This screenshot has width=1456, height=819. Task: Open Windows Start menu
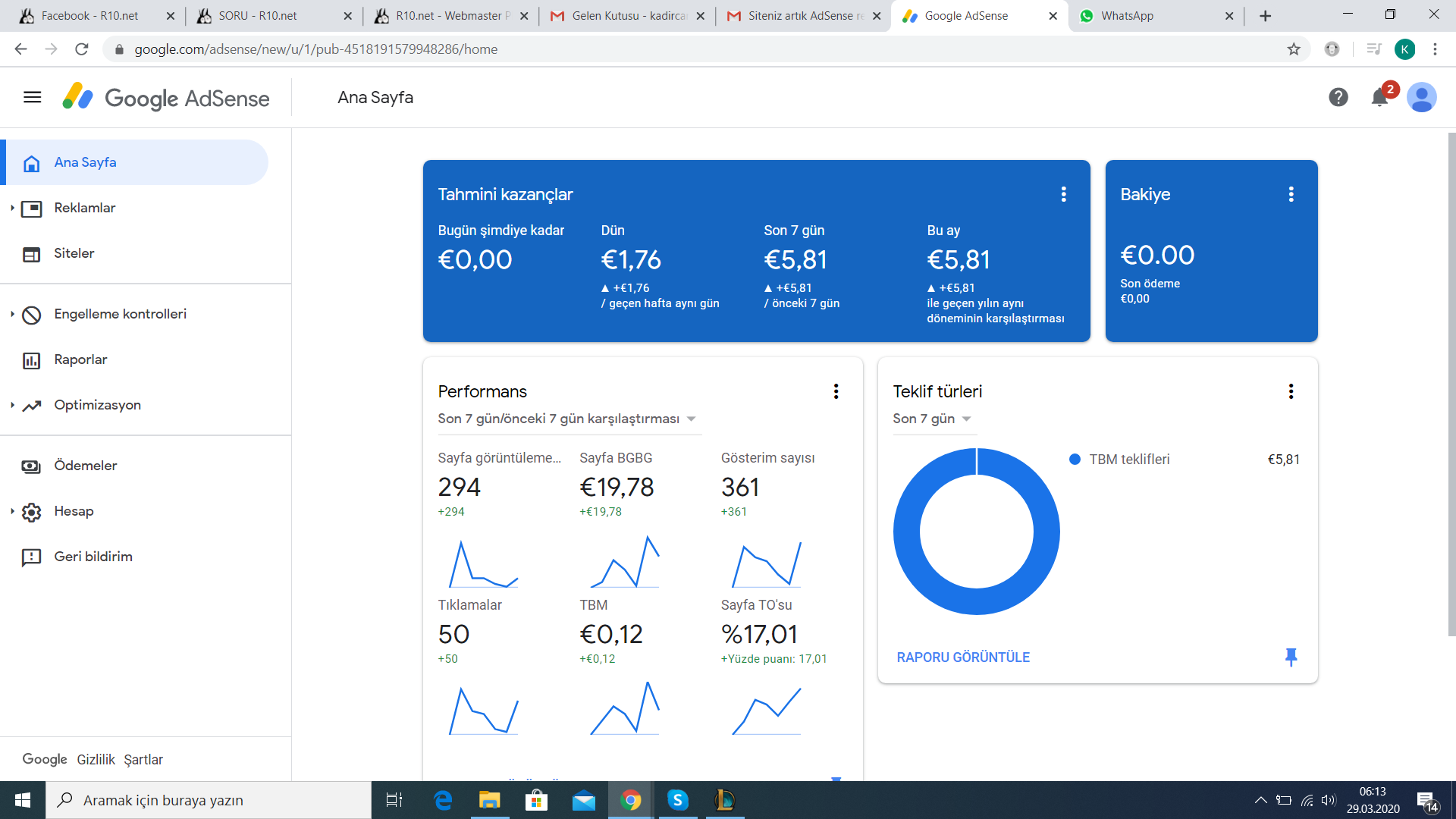(23, 800)
